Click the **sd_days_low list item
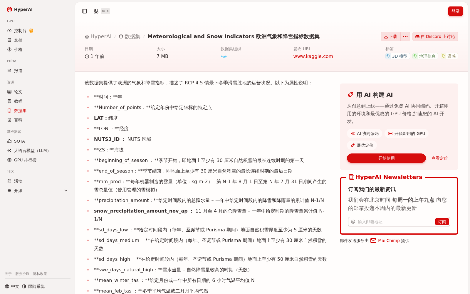 pyautogui.click(x=208, y=230)
